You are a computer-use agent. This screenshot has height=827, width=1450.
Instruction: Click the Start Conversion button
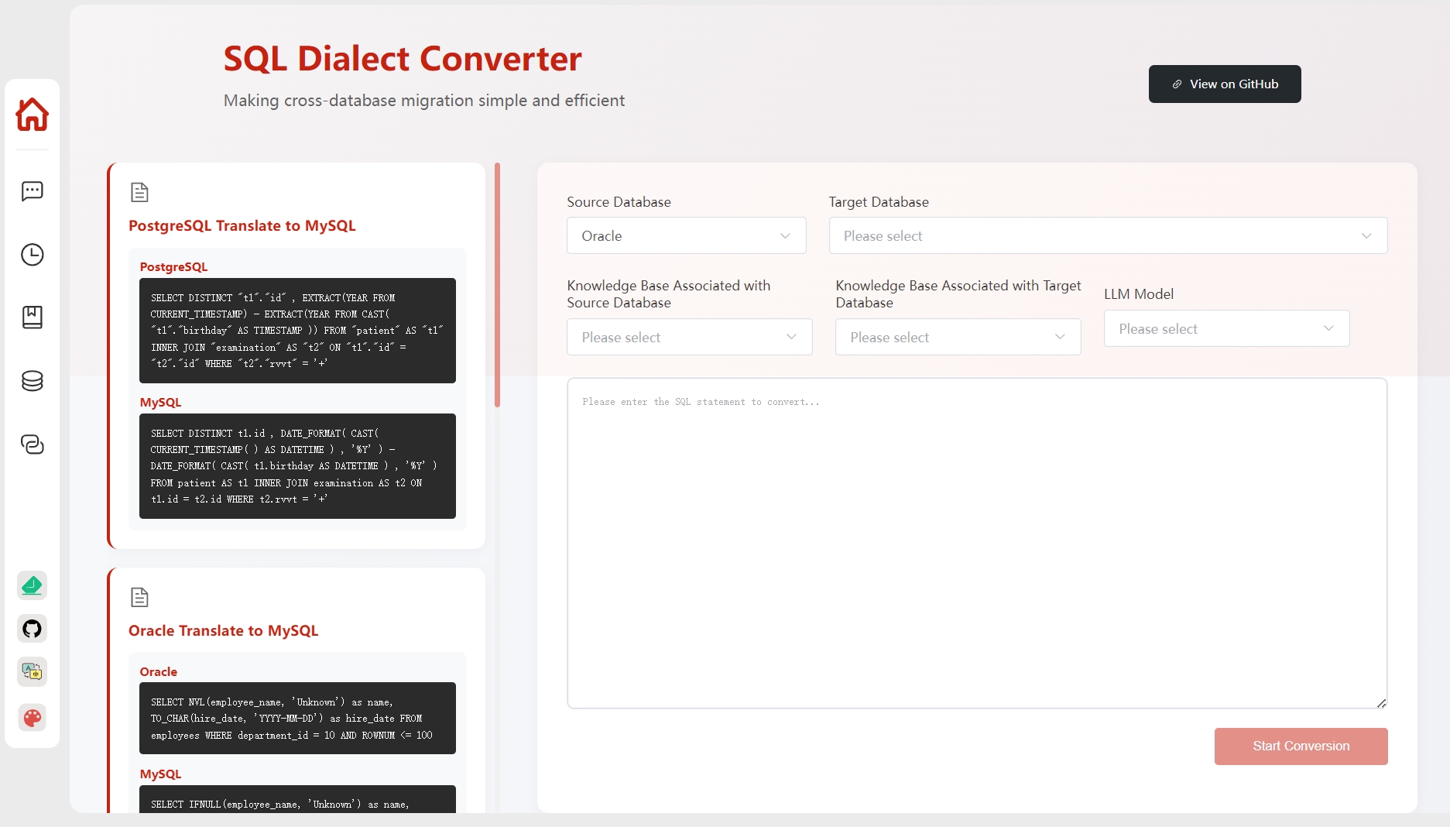(x=1301, y=746)
